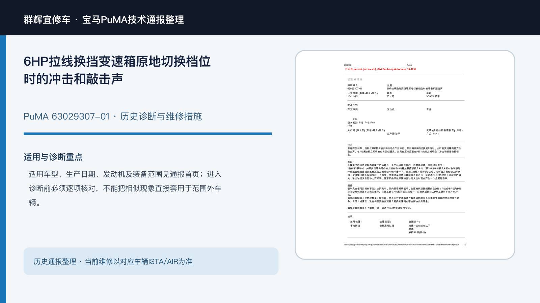Click the red printed-by line with Cixi Baoheng Autohaus
The height and width of the screenshot is (303, 540).
(380, 69)
